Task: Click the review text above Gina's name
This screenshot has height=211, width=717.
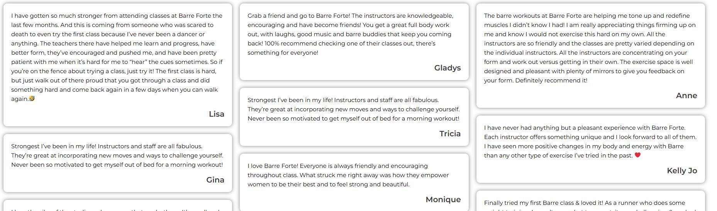Action: [x=117, y=156]
